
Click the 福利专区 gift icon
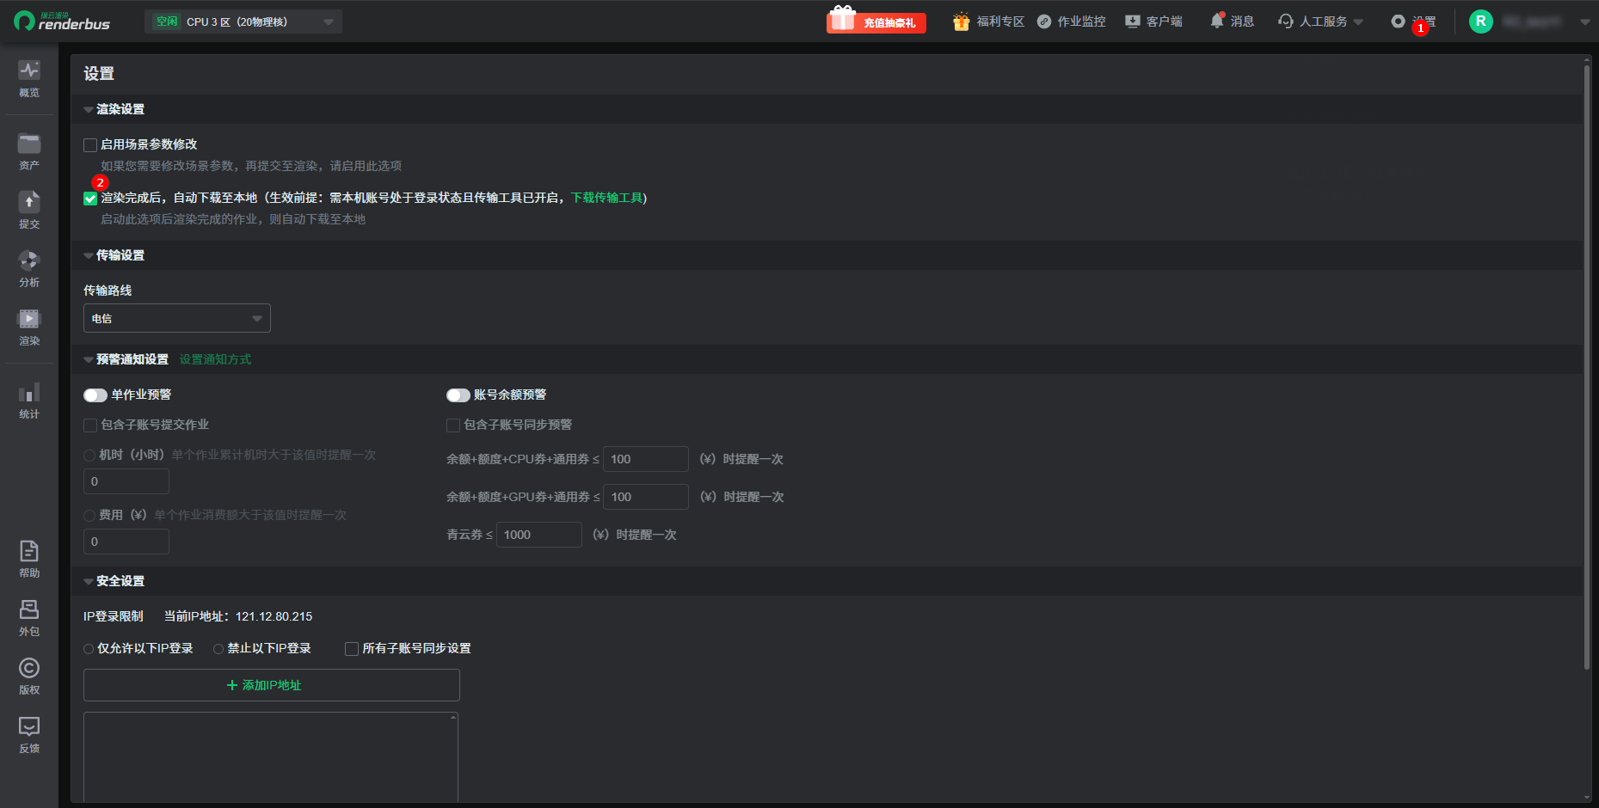(x=961, y=21)
